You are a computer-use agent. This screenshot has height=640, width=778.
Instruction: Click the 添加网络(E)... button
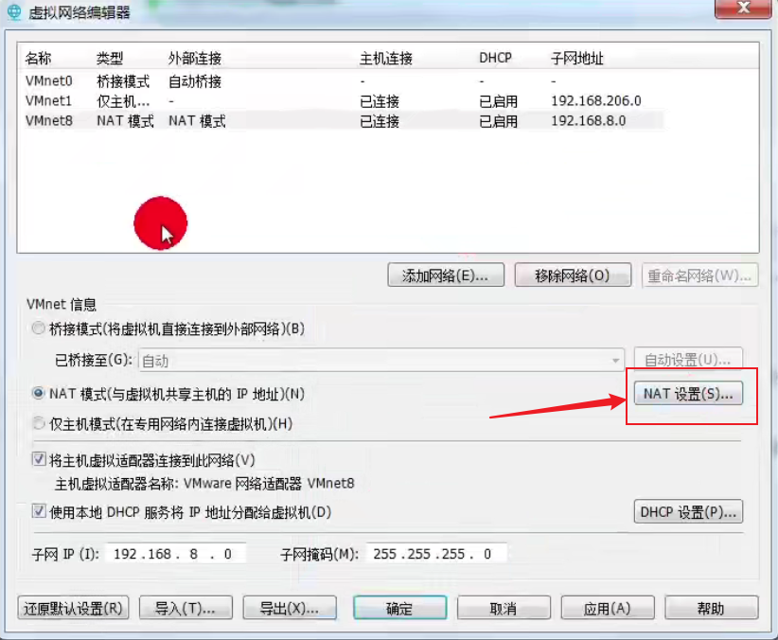[x=446, y=276]
